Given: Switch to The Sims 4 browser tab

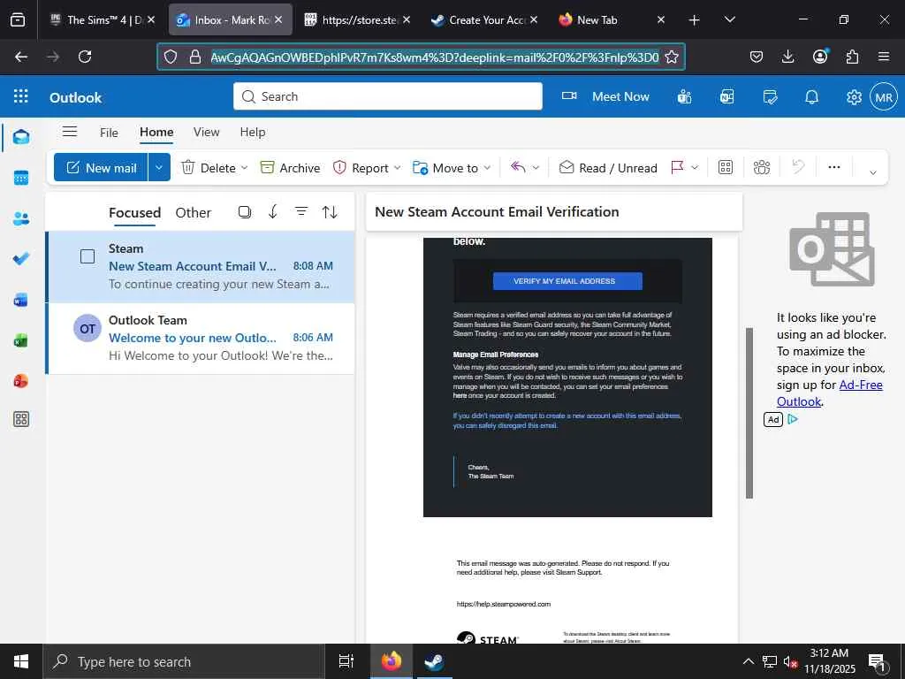Looking at the screenshot, I should (102, 19).
